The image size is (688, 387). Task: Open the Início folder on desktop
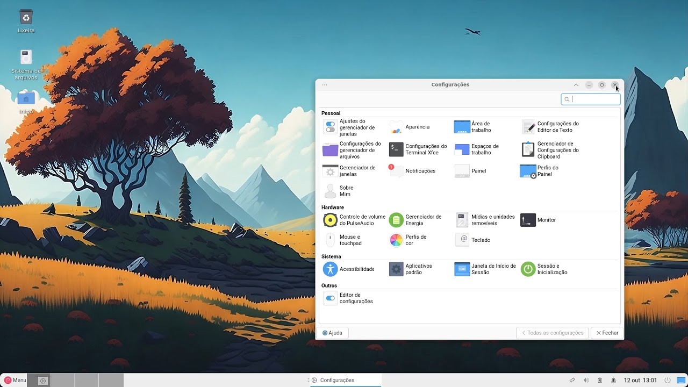(26, 103)
